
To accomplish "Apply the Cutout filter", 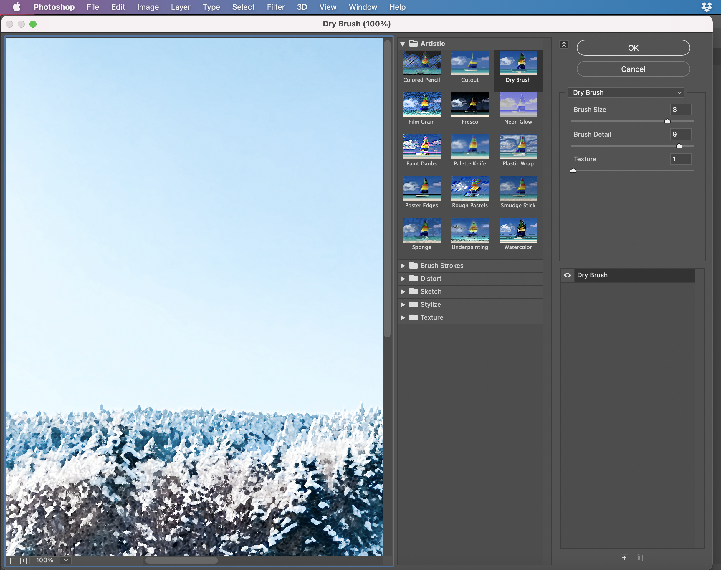I will (469, 63).
